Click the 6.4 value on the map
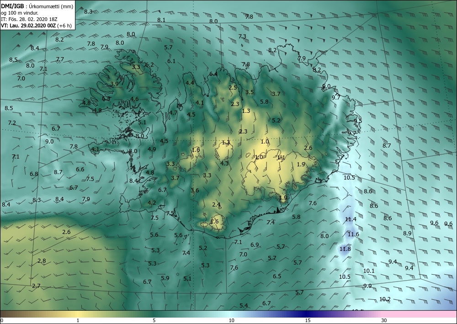 tap(213, 74)
